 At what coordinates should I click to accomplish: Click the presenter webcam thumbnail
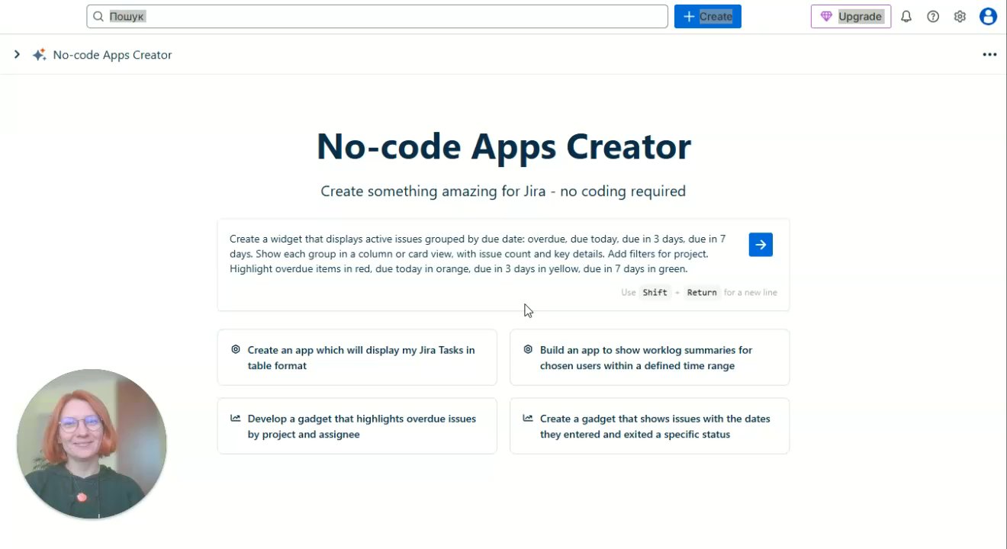pyautogui.click(x=92, y=445)
